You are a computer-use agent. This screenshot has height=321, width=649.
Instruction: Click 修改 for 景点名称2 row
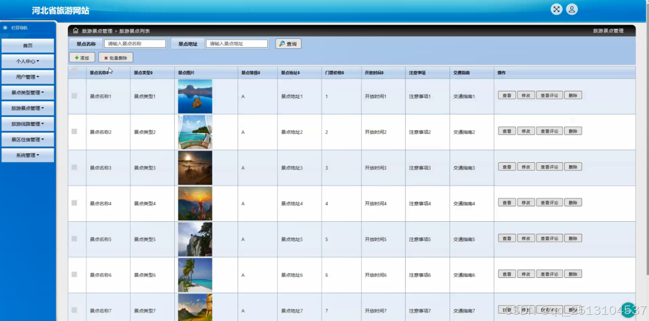coord(526,131)
